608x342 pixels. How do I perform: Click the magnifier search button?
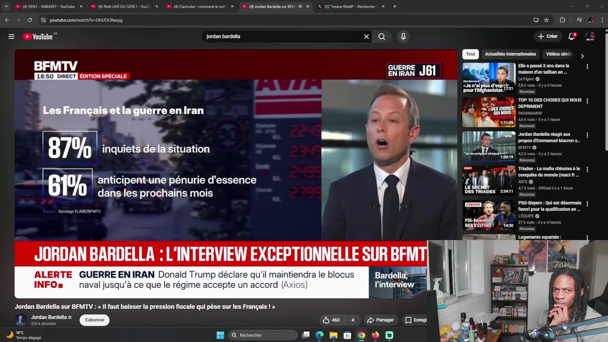[381, 37]
